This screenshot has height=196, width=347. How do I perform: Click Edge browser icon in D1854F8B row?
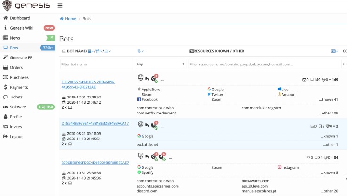coord(153,125)
